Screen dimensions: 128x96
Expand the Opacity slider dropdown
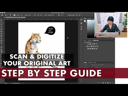32,15
